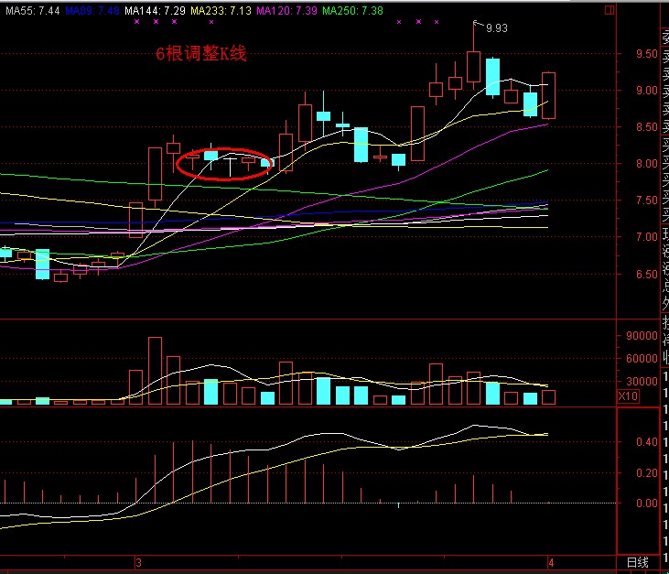The width and height of the screenshot is (669, 574).
Task: Click the X10 volume multiplier box
Action: click(x=629, y=396)
